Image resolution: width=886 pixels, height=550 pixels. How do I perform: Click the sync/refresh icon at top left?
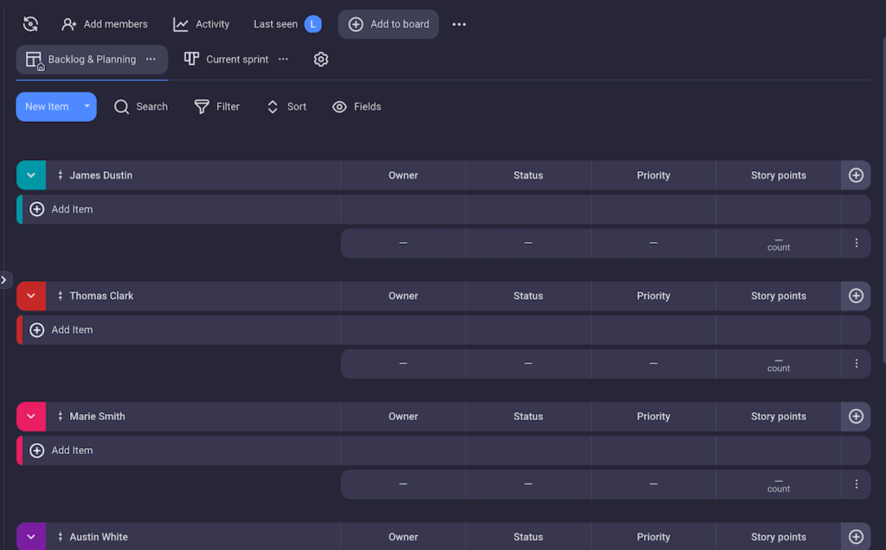point(30,24)
